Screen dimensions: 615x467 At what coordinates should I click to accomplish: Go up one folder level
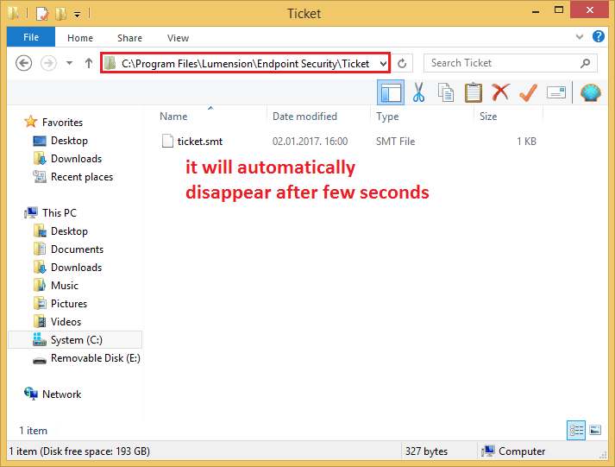[89, 63]
